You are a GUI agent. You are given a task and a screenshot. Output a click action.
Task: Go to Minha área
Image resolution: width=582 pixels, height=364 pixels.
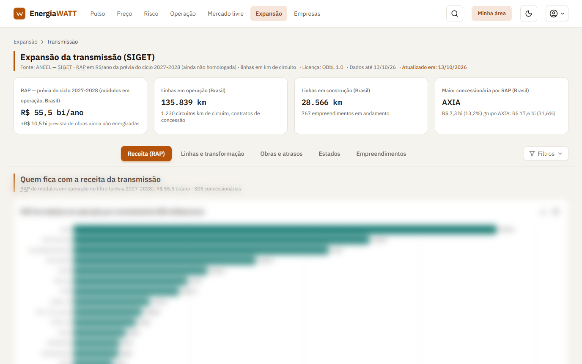pos(491,14)
